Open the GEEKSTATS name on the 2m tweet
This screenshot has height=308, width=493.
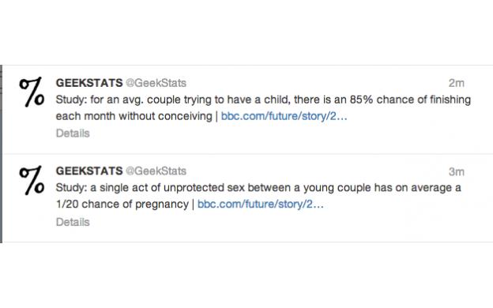pyautogui.click(x=89, y=83)
